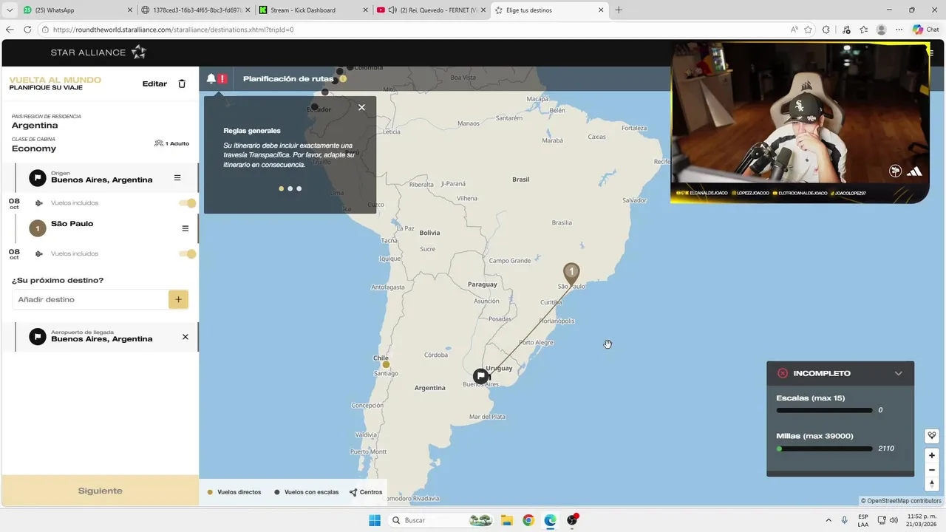Click the Añadir destino input field

point(90,299)
